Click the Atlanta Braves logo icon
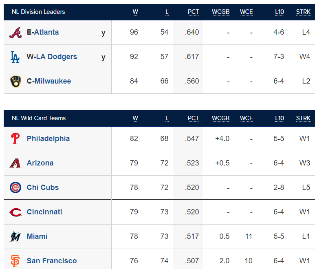The image size is (315, 269). (x=15, y=33)
